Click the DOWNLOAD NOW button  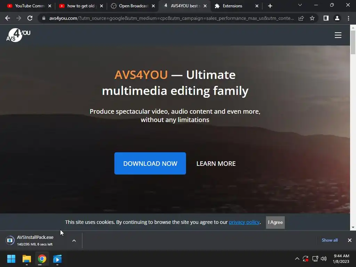pos(150,163)
